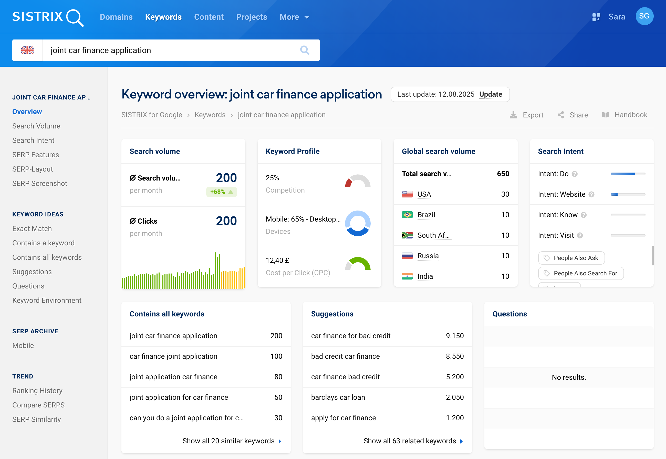Select the Domains menu item
The width and height of the screenshot is (666, 459).
tap(116, 17)
